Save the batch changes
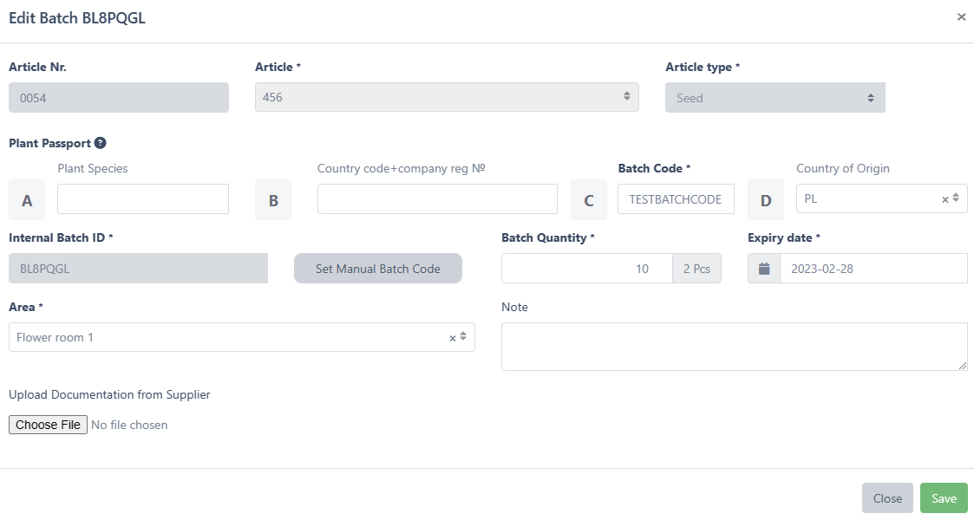 (944, 498)
